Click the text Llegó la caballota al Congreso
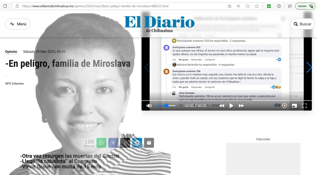 pyautogui.click(x=59, y=161)
